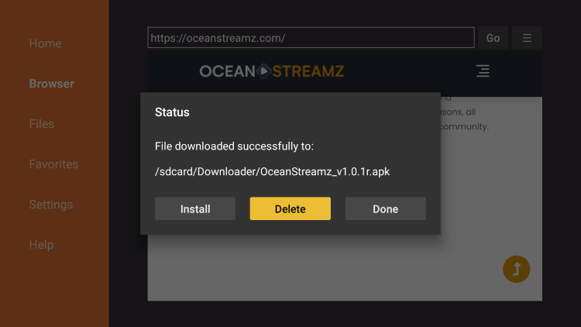The height and width of the screenshot is (327, 581).
Task: Click the Status dialog title
Action: (x=172, y=112)
